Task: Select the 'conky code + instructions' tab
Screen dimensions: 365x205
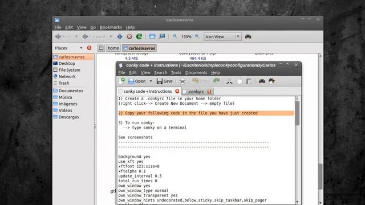Action: [x=148, y=91]
